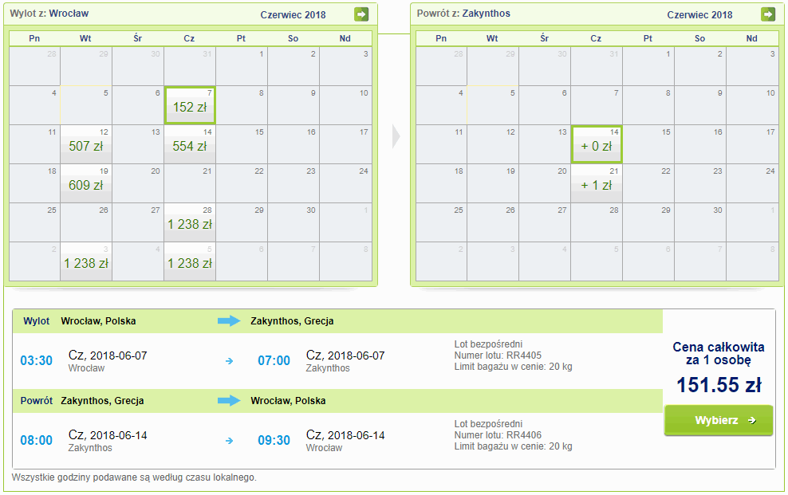Go to next month in return calendar
The image size is (788, 495).
[x=767, y=14]
